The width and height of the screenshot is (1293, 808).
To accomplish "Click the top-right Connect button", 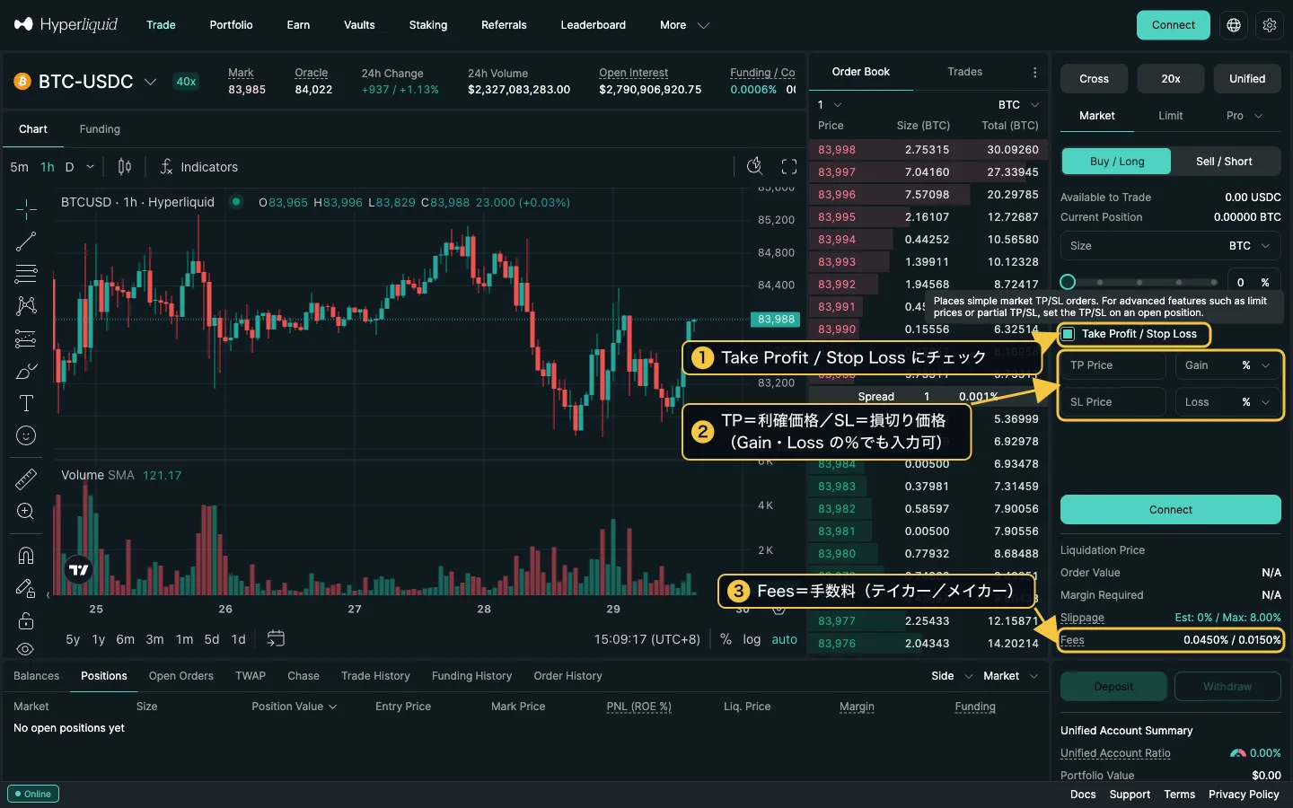I will click(1174, 25).
